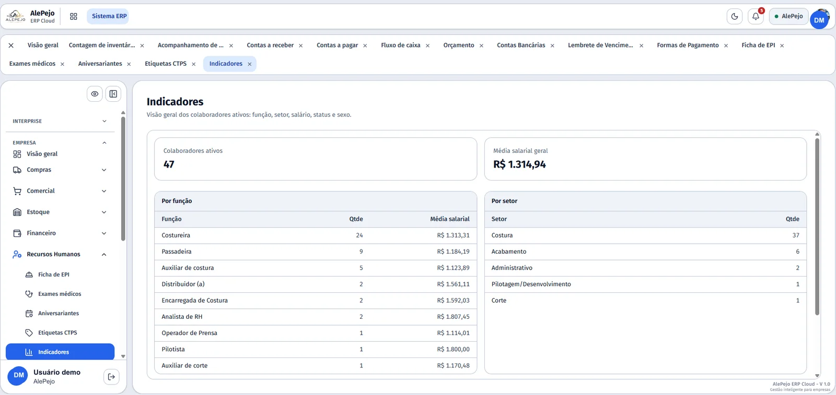836x395 pixels.
Task: Open the Aniversariantes tab
Action: pos(100,64)
